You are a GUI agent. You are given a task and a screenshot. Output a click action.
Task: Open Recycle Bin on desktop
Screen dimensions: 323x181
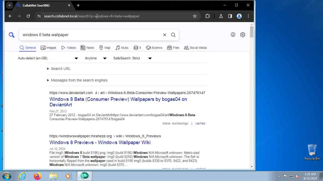point(312,152)
